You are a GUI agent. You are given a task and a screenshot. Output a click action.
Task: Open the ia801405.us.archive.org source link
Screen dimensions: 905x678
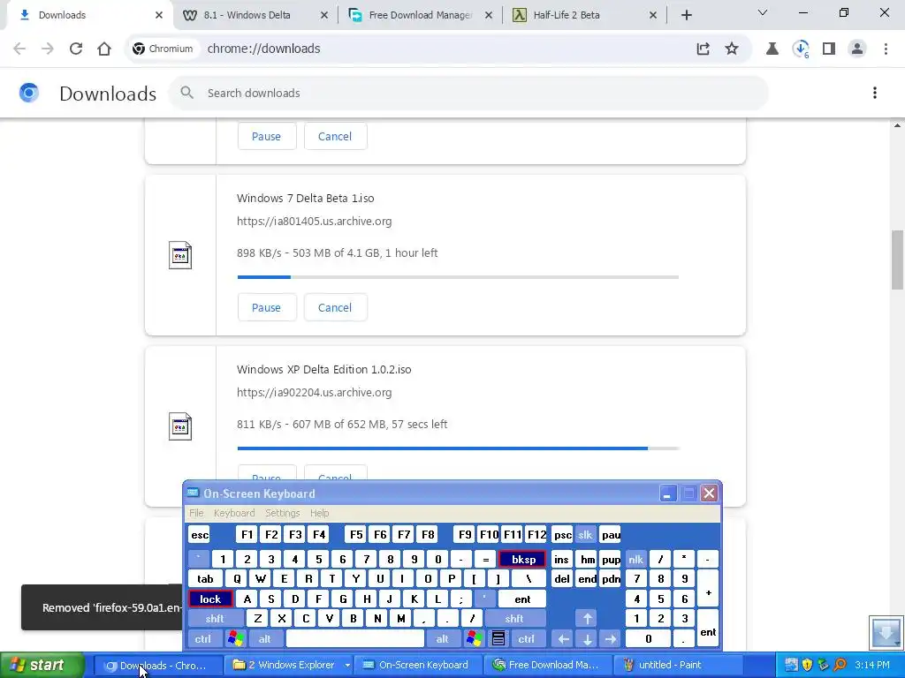[314, 222]
